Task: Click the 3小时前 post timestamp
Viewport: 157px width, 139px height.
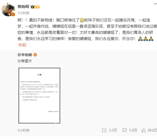Action: (24, 13)
